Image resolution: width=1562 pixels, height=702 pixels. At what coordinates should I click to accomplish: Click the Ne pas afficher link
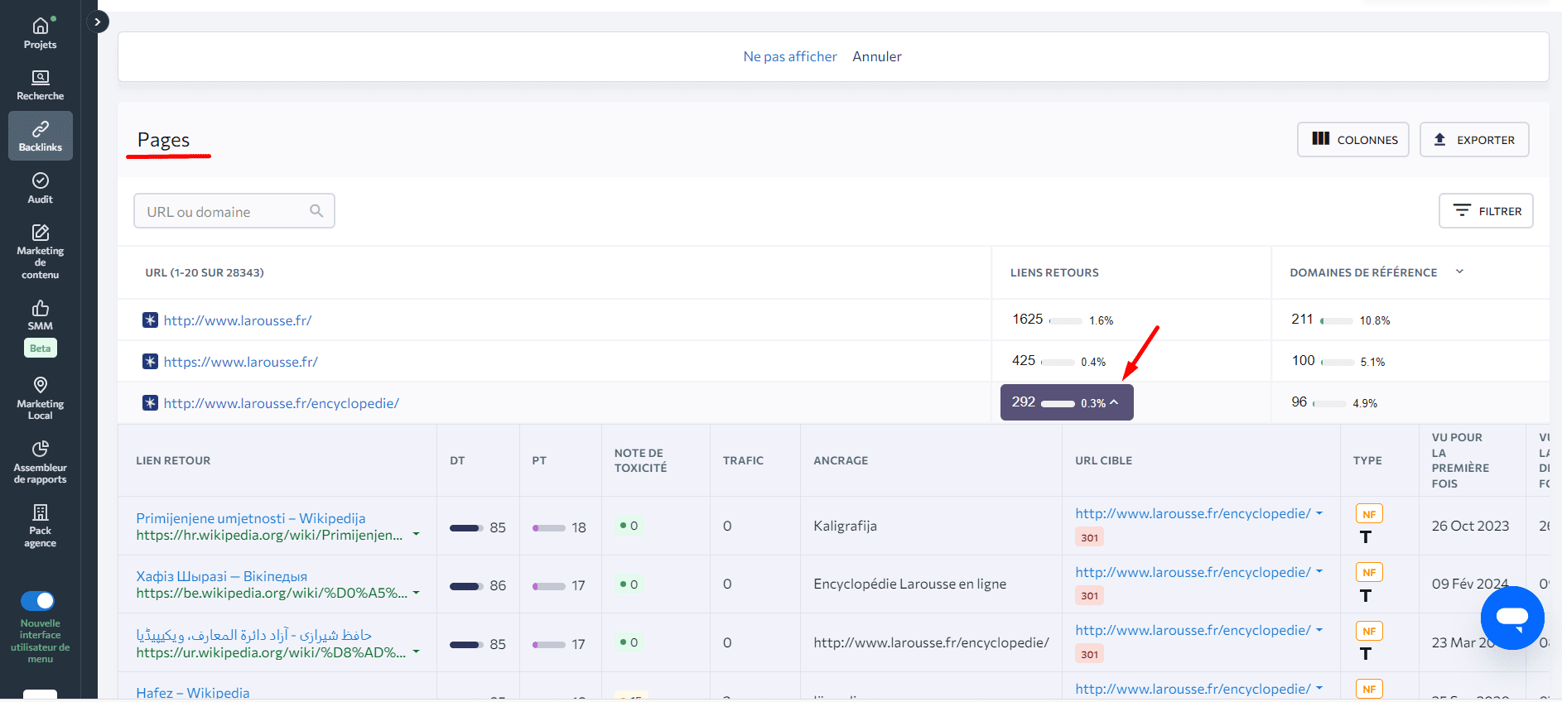pos(790,56)
